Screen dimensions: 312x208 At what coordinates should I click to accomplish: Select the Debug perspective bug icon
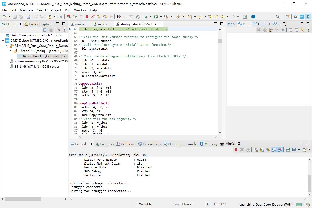pyautogui.click(x=308, y=17)
